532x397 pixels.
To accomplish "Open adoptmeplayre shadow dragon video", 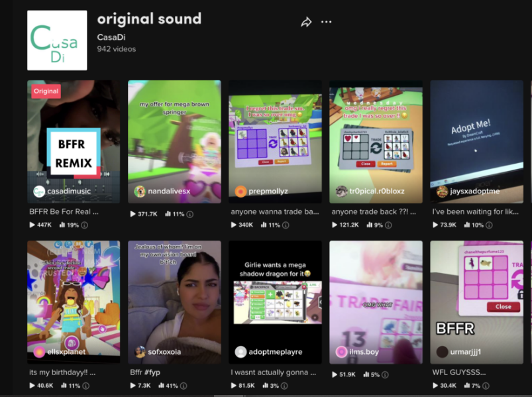I will tap(275, 302).
